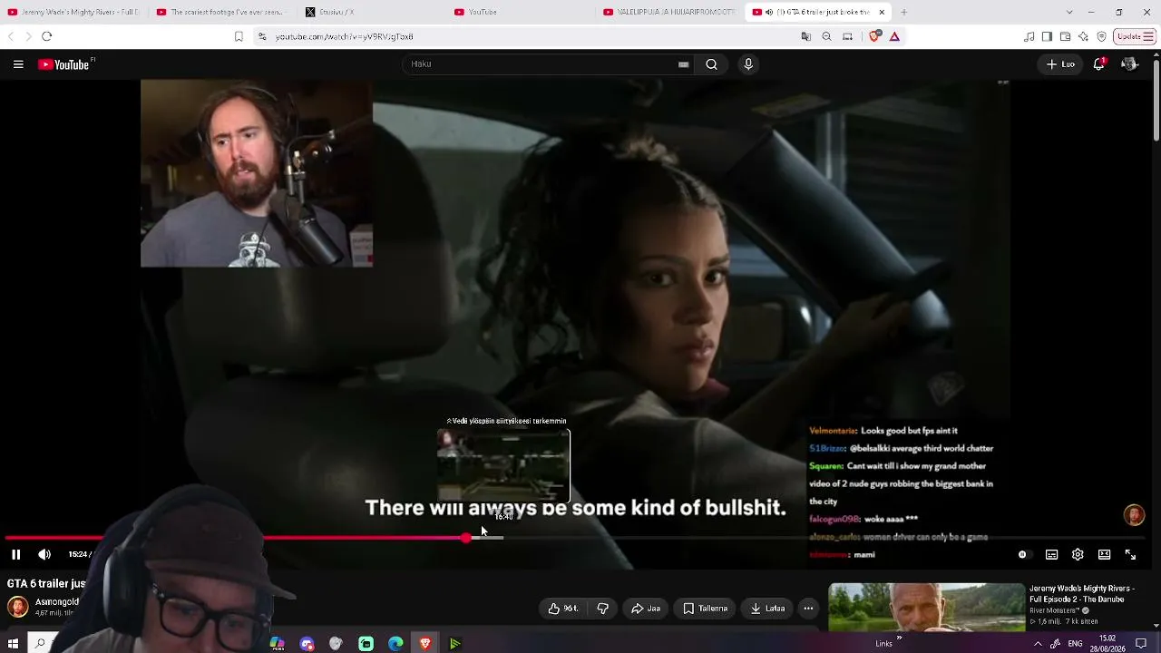Image resolution: width=1161 pixels, height=653 pixels.
Task: Click the cast/picture-in-picture address bar icon
Action: pos(847,36)
